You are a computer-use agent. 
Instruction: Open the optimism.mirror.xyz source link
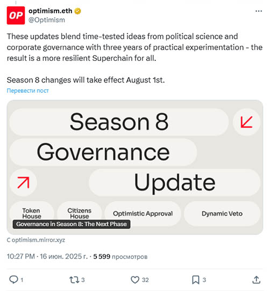coord(36,240)
